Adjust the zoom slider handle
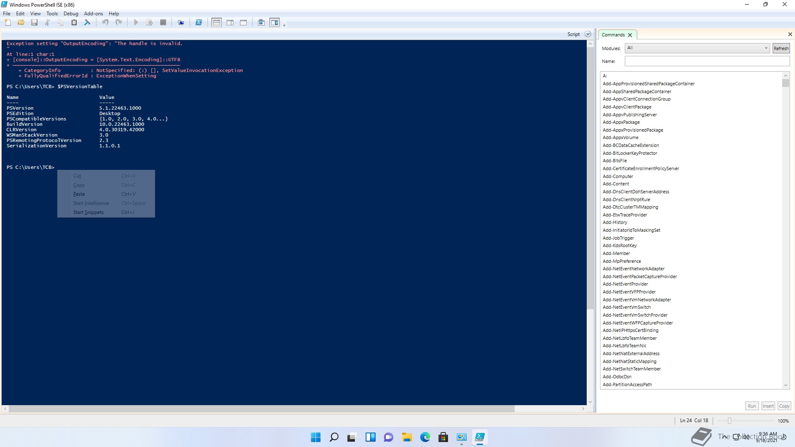The height and width of the screenshot is (447, 795). tap(730, 421)
